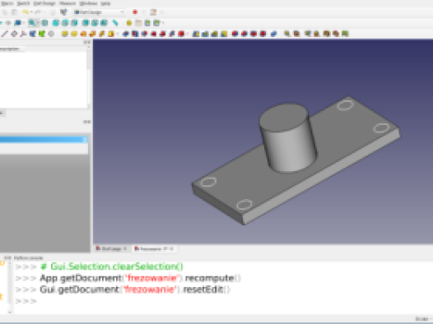Open the Macros dialog icon

click(x=153, y=12)
